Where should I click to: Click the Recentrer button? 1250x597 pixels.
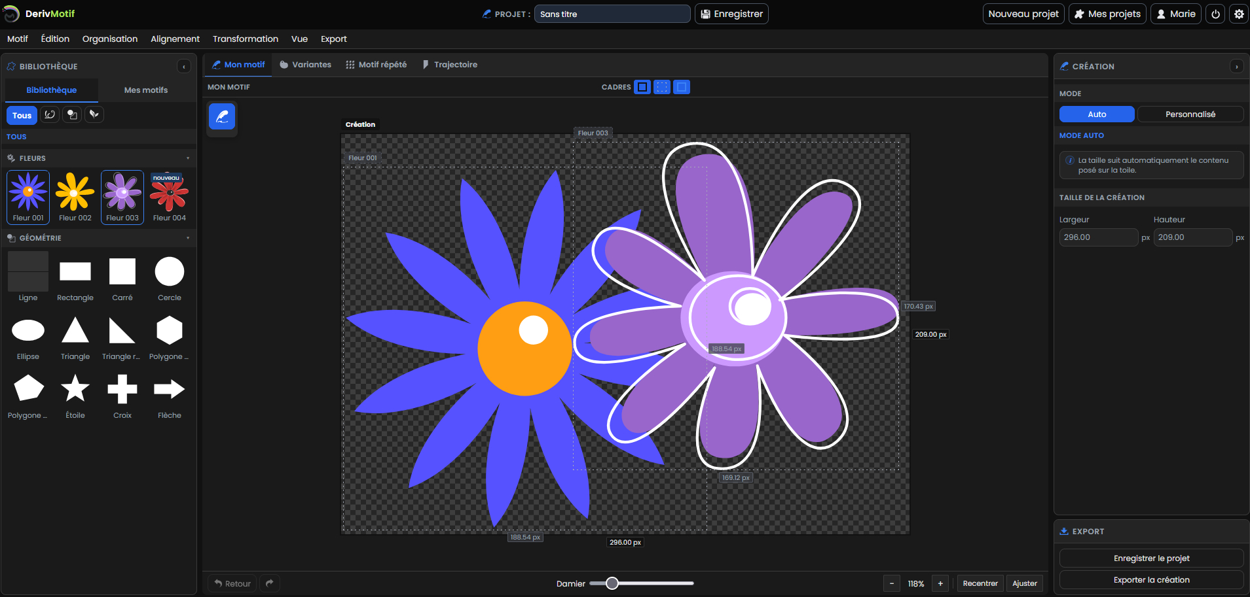click(x=980, y=583)
